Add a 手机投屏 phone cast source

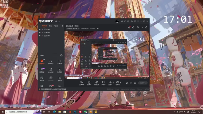[x=96, y=83]
